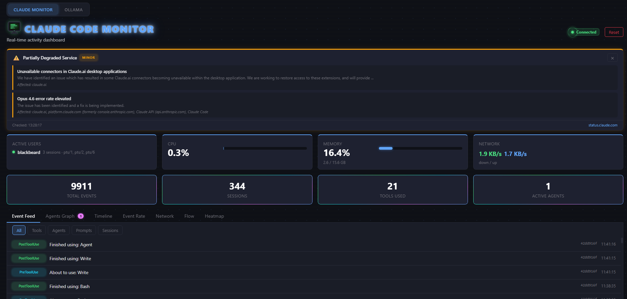The height and width of the screenshot is (299, 627).
Task: Click the 'Partially Degraded Service' title
Action: point(50,58)
